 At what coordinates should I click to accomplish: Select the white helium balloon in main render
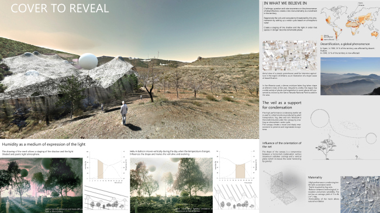pos(88,61)
